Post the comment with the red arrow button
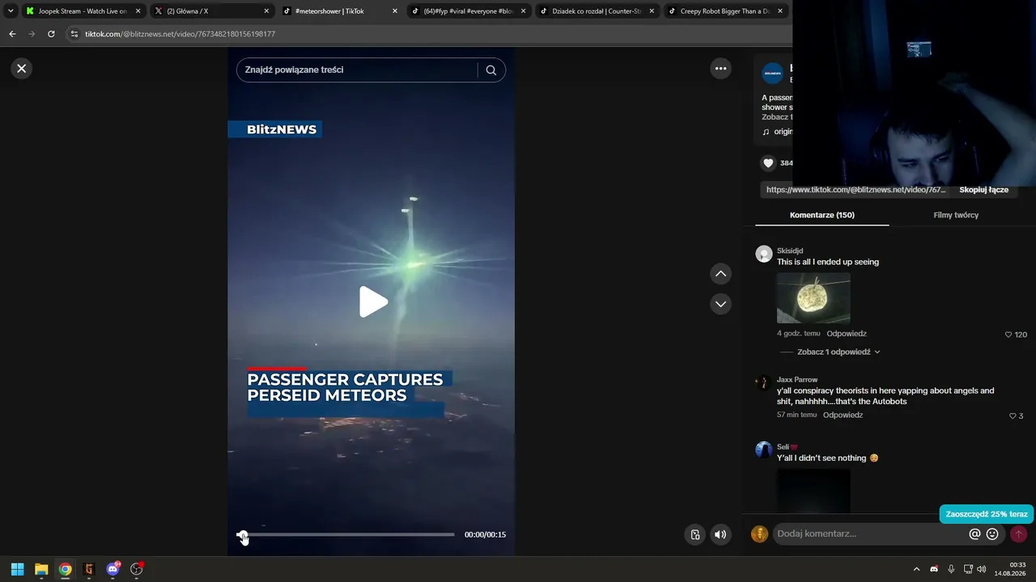This screenshot has width=1036, height=582. tap(1018, 534)
